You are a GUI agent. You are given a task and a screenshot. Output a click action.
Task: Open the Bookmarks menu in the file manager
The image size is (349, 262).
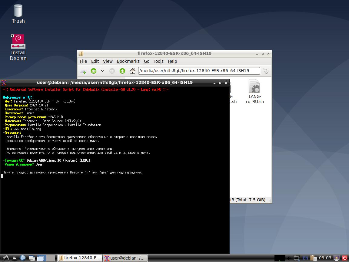click(128, 61)
